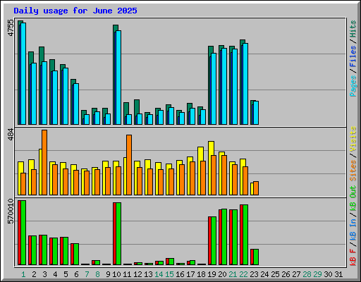The width and height of the screenshot is (361, 282).
Task: Click the 'kB F' legend label
Action: click(x=353, y=257)
